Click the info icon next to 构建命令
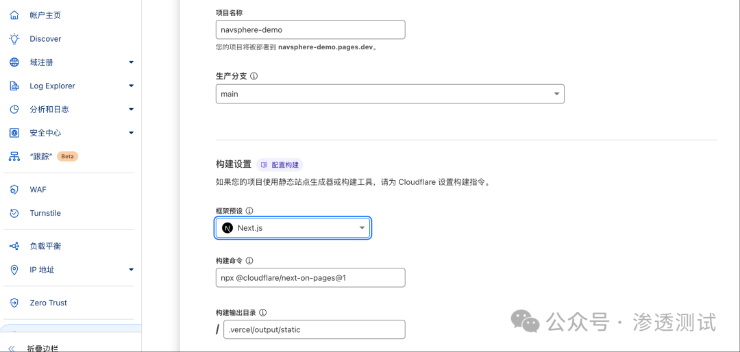The height and width of the screenshot is (352, 740). (x=249, y=260)
